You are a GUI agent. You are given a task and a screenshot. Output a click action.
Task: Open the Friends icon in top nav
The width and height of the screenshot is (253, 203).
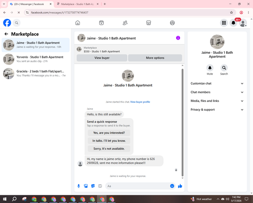125,23
